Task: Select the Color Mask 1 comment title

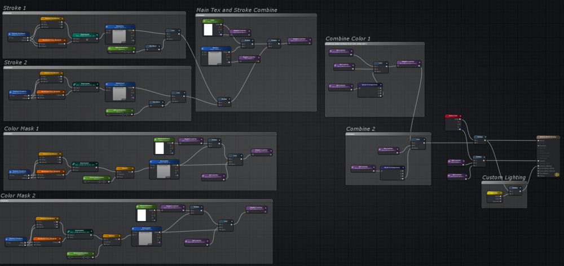Action: pyautogui.click(x=21, y=128)
